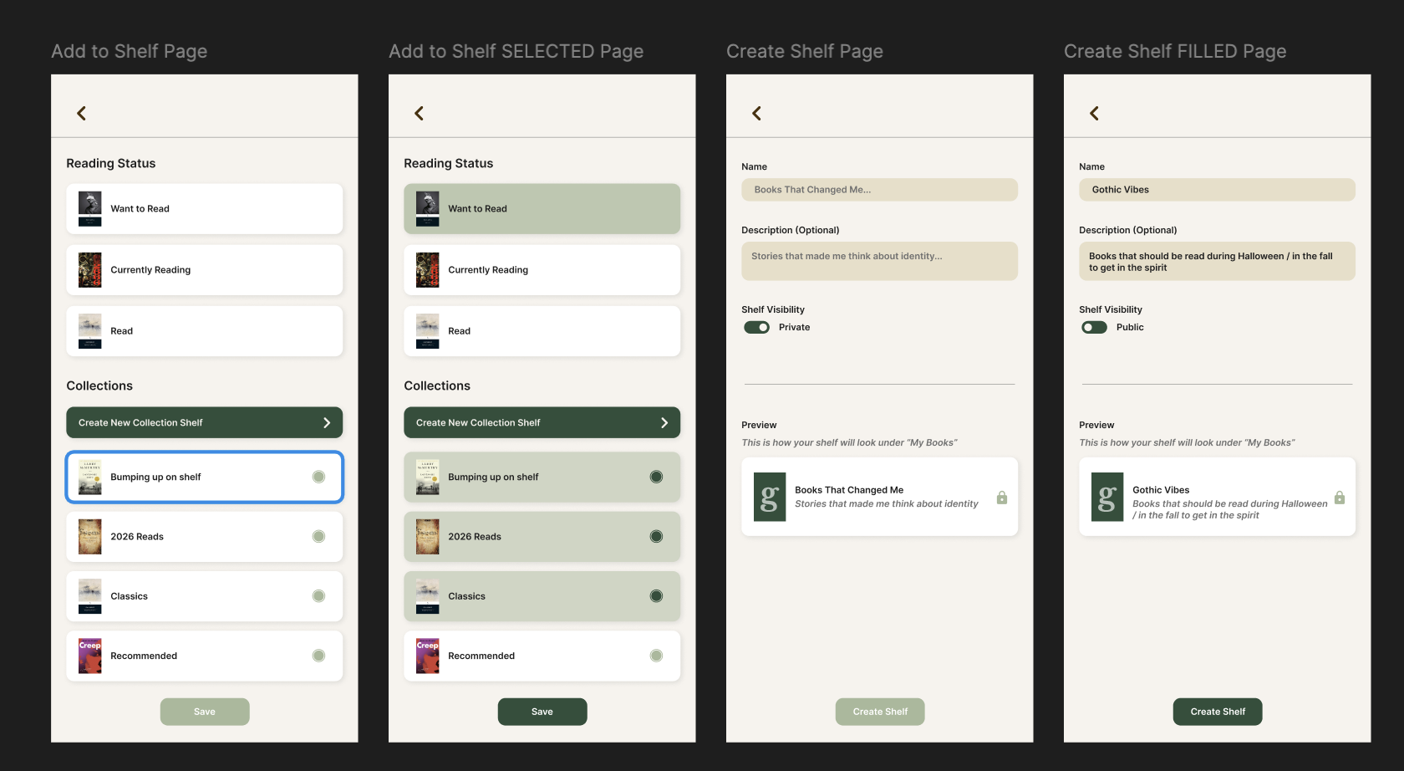The width and height of the screenshot is (1404, 771).
Task: Click the Name field containing Gothic Vibes
Action: [1217, 190]
